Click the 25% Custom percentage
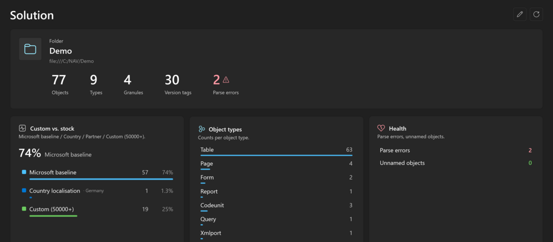 167,209
